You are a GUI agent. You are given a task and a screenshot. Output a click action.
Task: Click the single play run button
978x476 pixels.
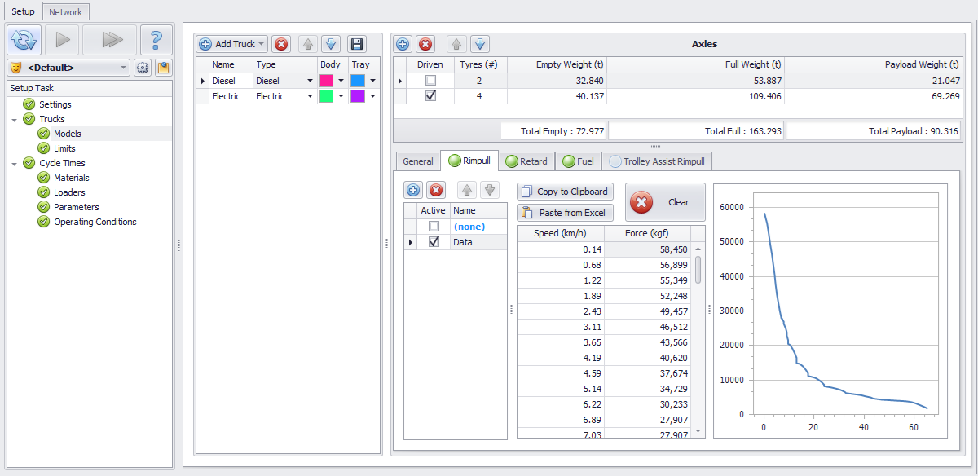pyautogui.click(x=62, y=39)
